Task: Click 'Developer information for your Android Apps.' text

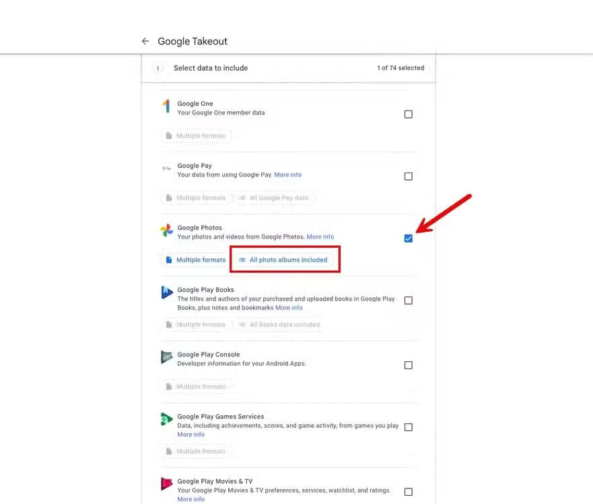Action: point(242,364)
